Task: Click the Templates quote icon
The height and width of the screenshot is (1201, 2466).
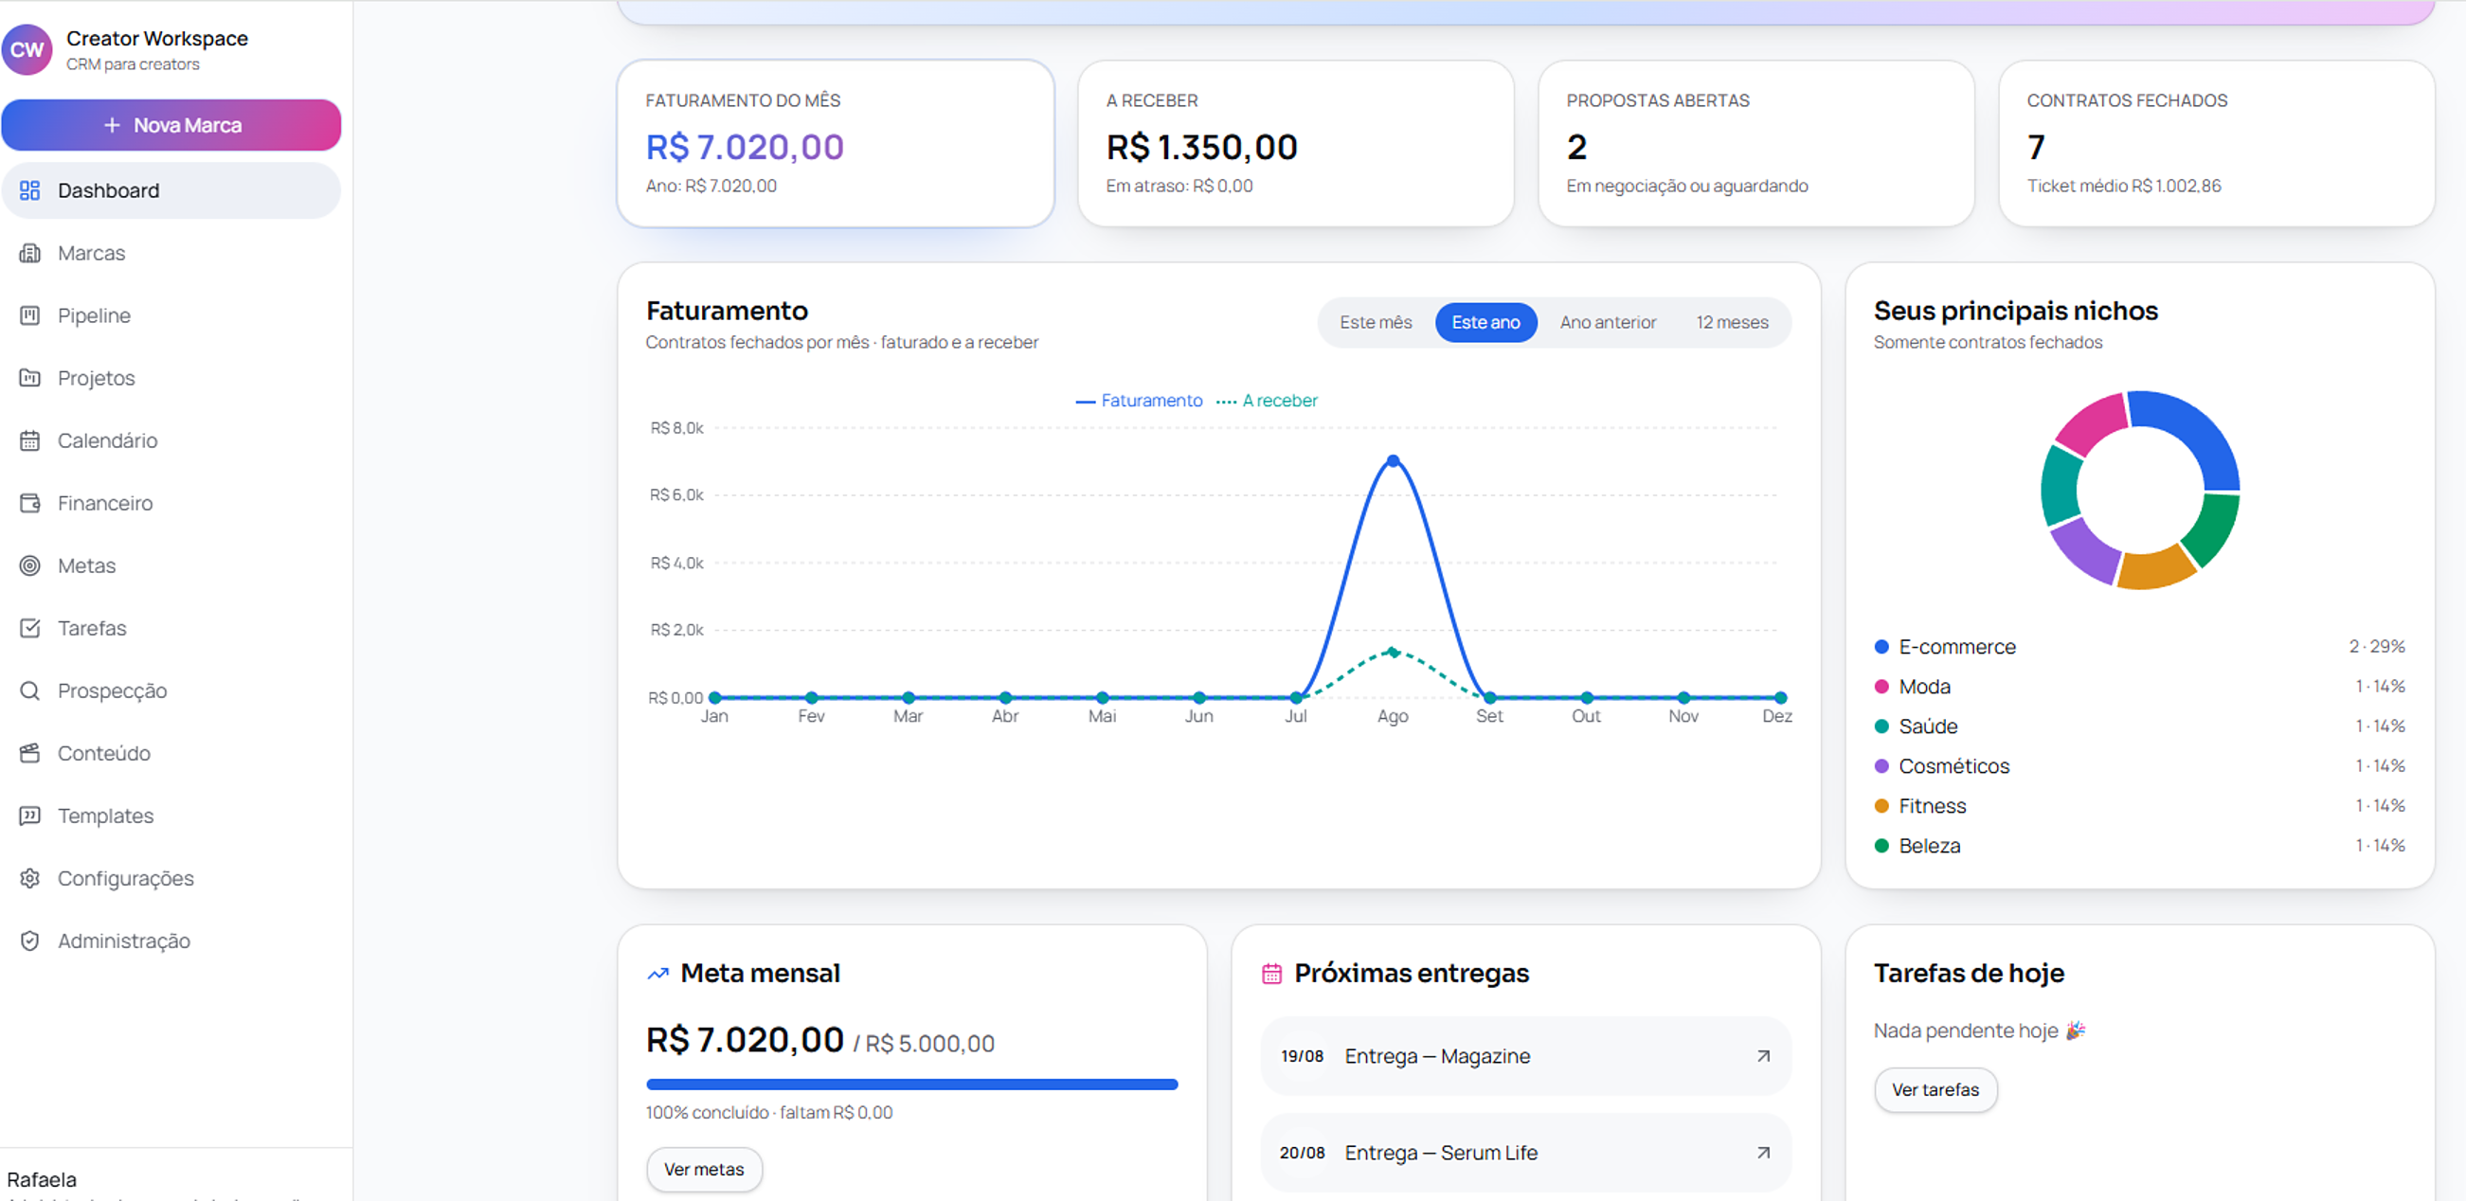Action: point(29,816)
